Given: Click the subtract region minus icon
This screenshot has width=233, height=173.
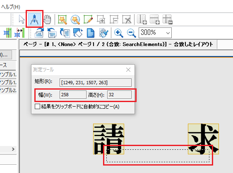Looking at the screenshot, I should 114,19.
